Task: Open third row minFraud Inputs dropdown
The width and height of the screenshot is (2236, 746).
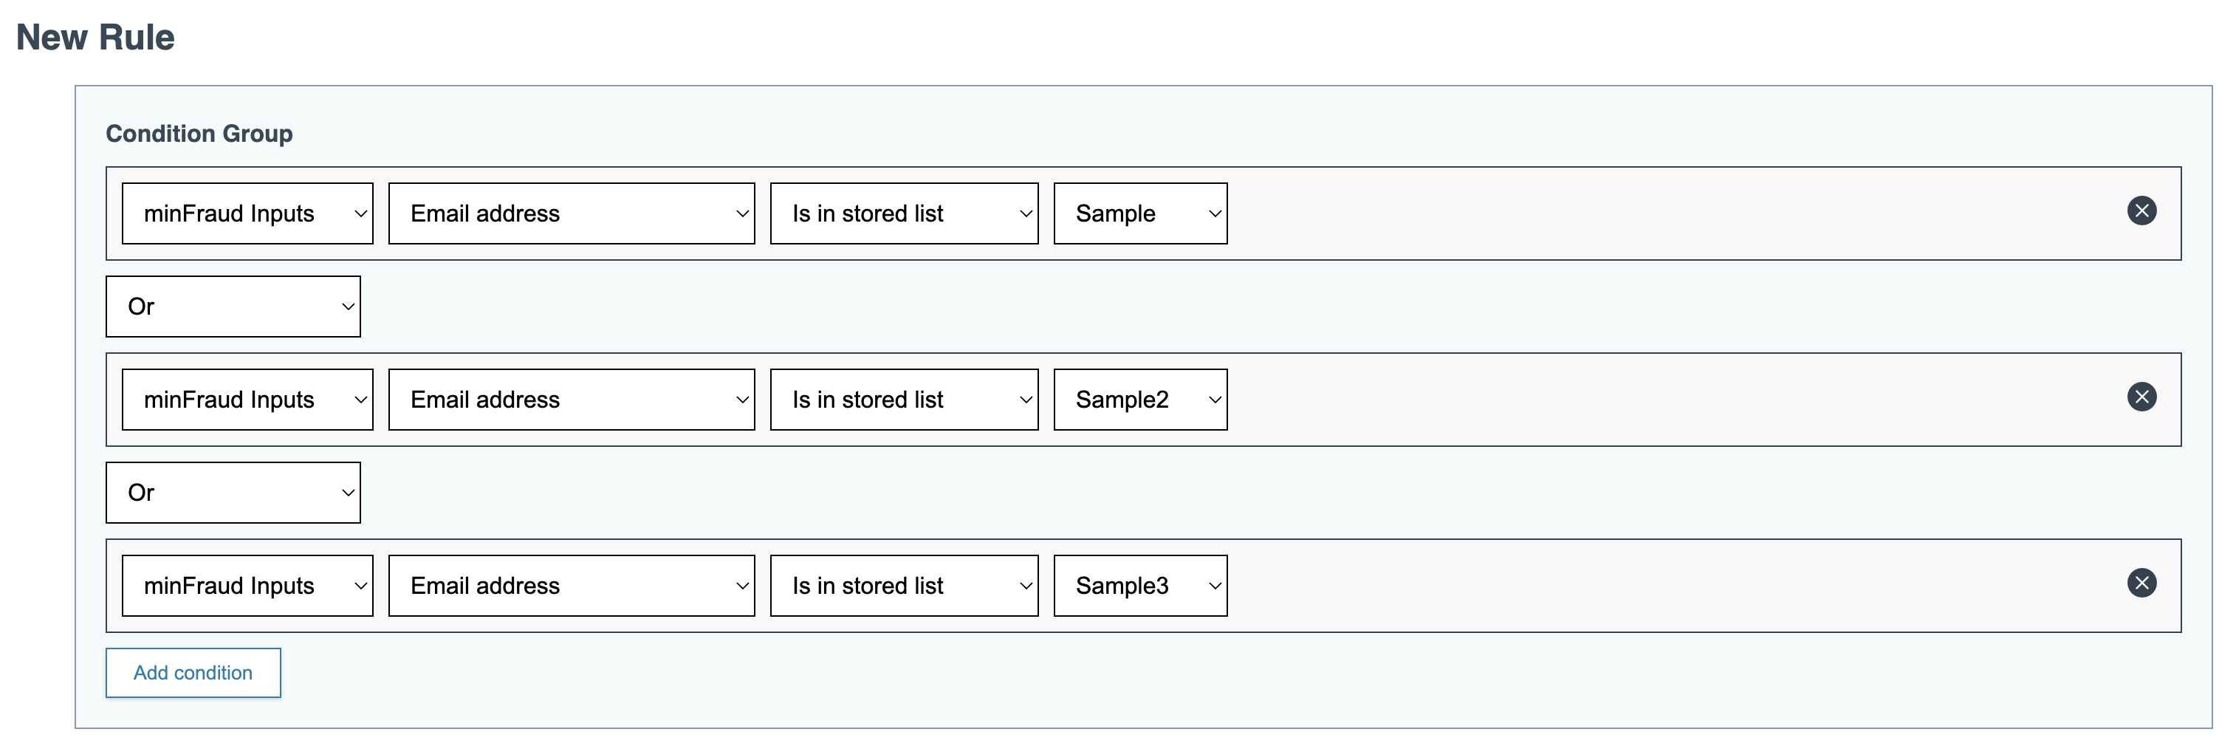Action: [247, 585]
